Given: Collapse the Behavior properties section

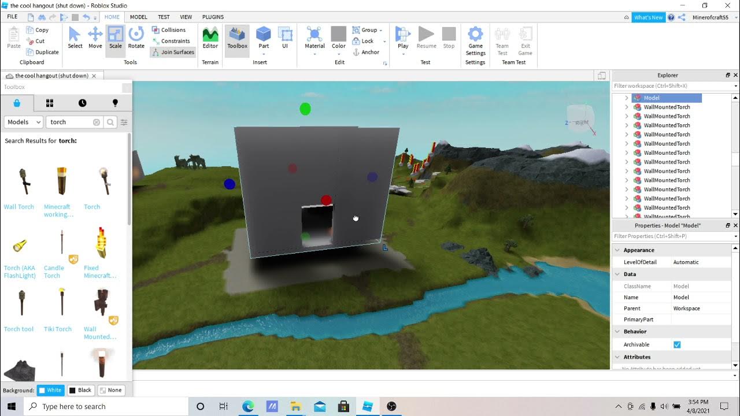Looking at the screenshot, I should [x=617, y=332].
